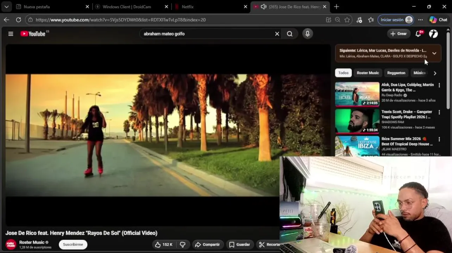Click the zoom-out magnifier in address bar
The height and width of the screenshot is (253, 452).
(x=338, y=20)
